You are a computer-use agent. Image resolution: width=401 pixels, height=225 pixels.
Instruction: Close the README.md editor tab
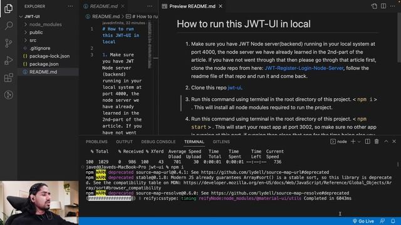123,6
